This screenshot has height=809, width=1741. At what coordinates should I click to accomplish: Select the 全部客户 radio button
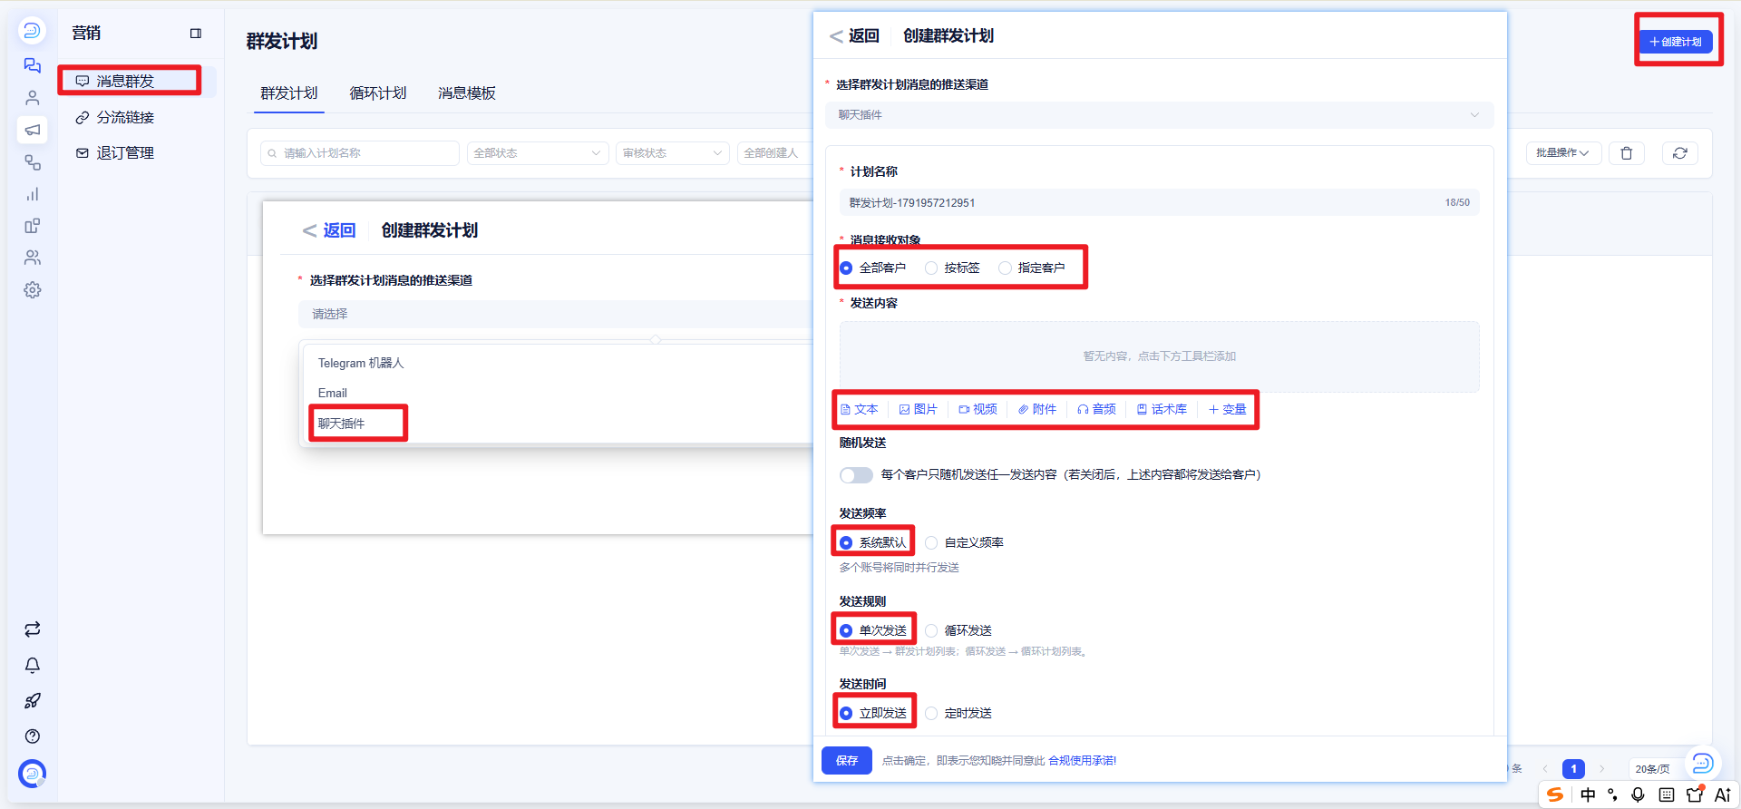tap(846, 268)
